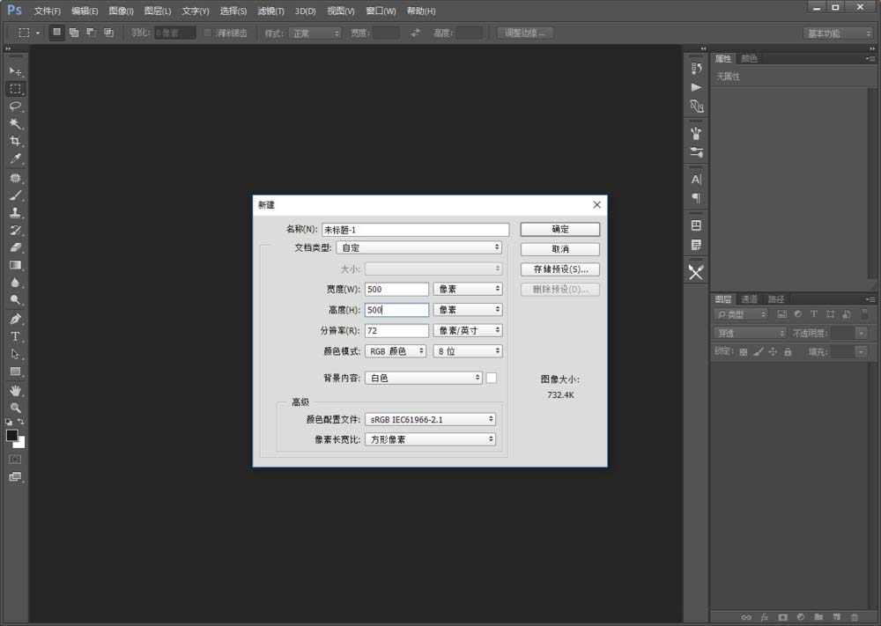This screenshot has height=626, width=881.
Task: Open the 文档类型 dropdown
Action: tap(418, 247)
